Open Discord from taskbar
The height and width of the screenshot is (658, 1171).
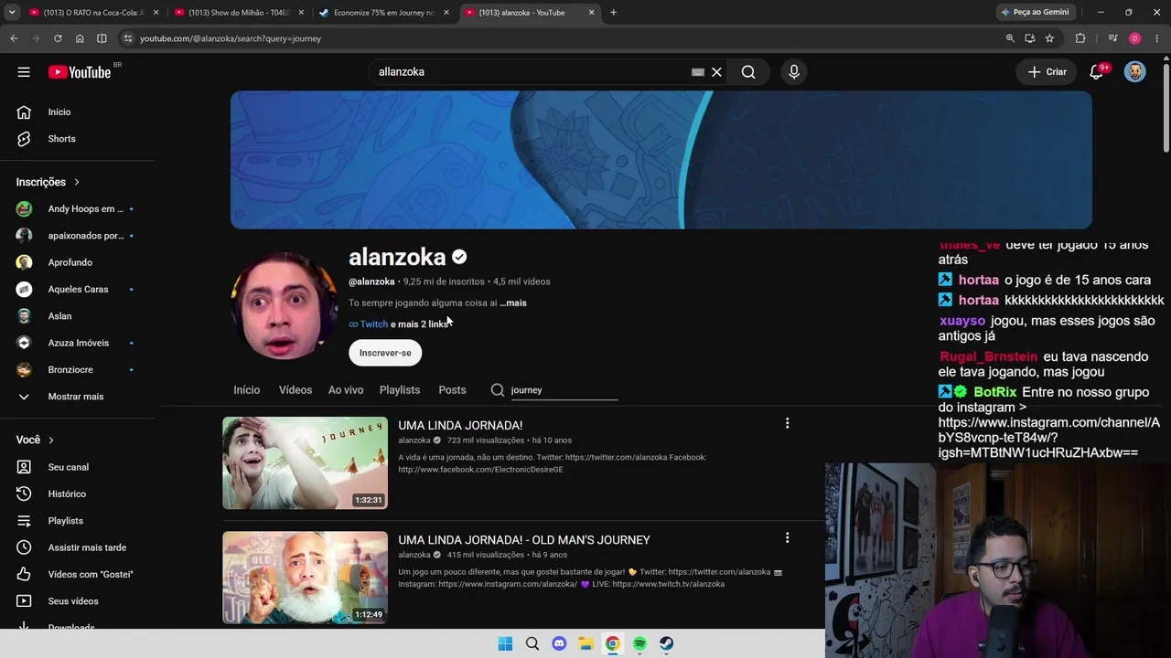pyautogui.click(x=559, y=643)
